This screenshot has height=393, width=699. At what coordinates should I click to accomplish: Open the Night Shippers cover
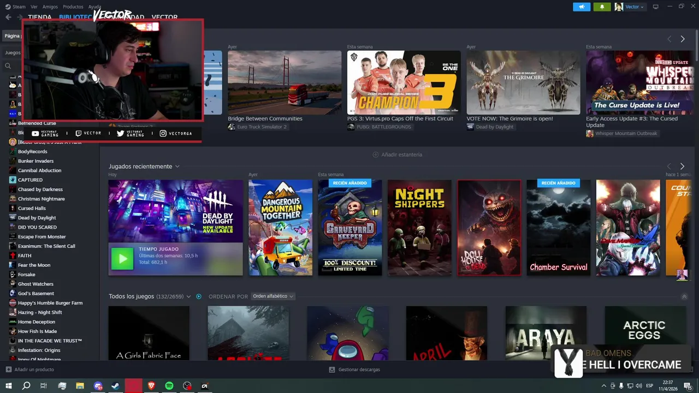[419, 228]
